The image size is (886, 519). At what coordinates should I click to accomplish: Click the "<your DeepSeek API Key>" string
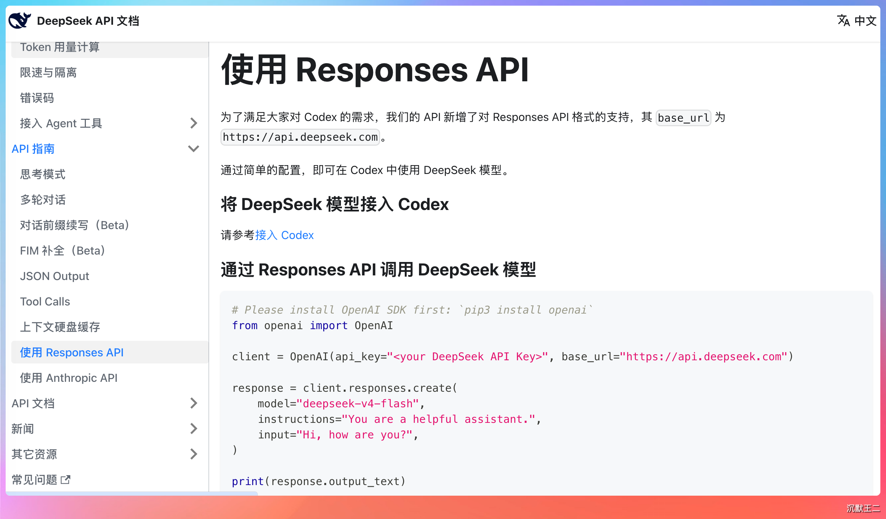click(x=467, y=357)
